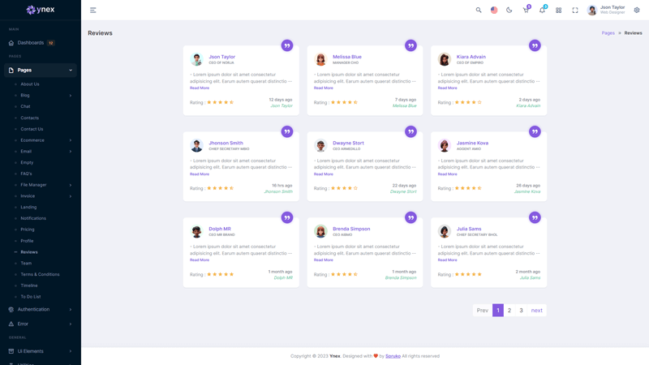Screen dimensions: 649x365
Task: Open the language flag selector
Action: [x=494, y=11]
